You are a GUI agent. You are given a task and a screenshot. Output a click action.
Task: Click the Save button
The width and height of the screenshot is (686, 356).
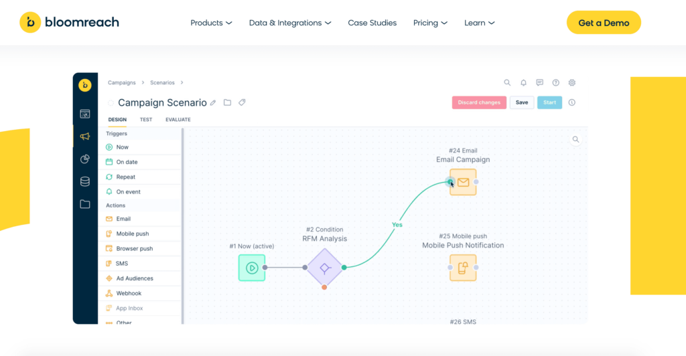pos(521,102)
